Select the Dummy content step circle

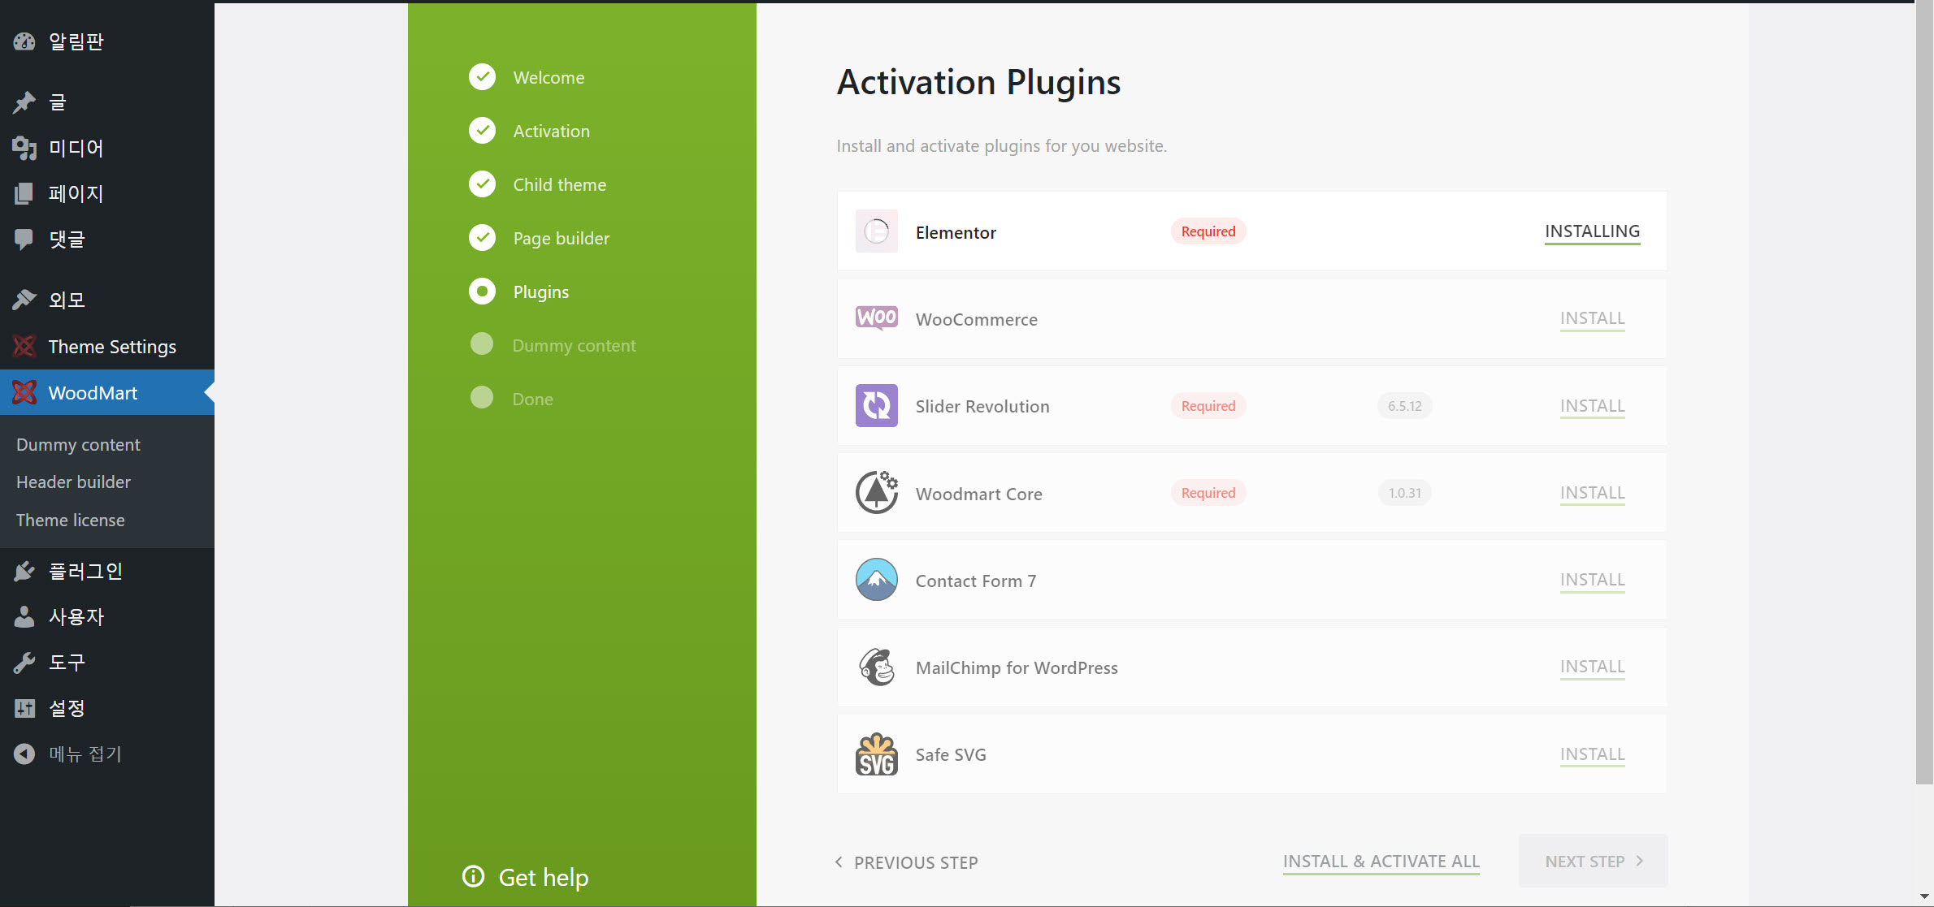click(482, 344)
